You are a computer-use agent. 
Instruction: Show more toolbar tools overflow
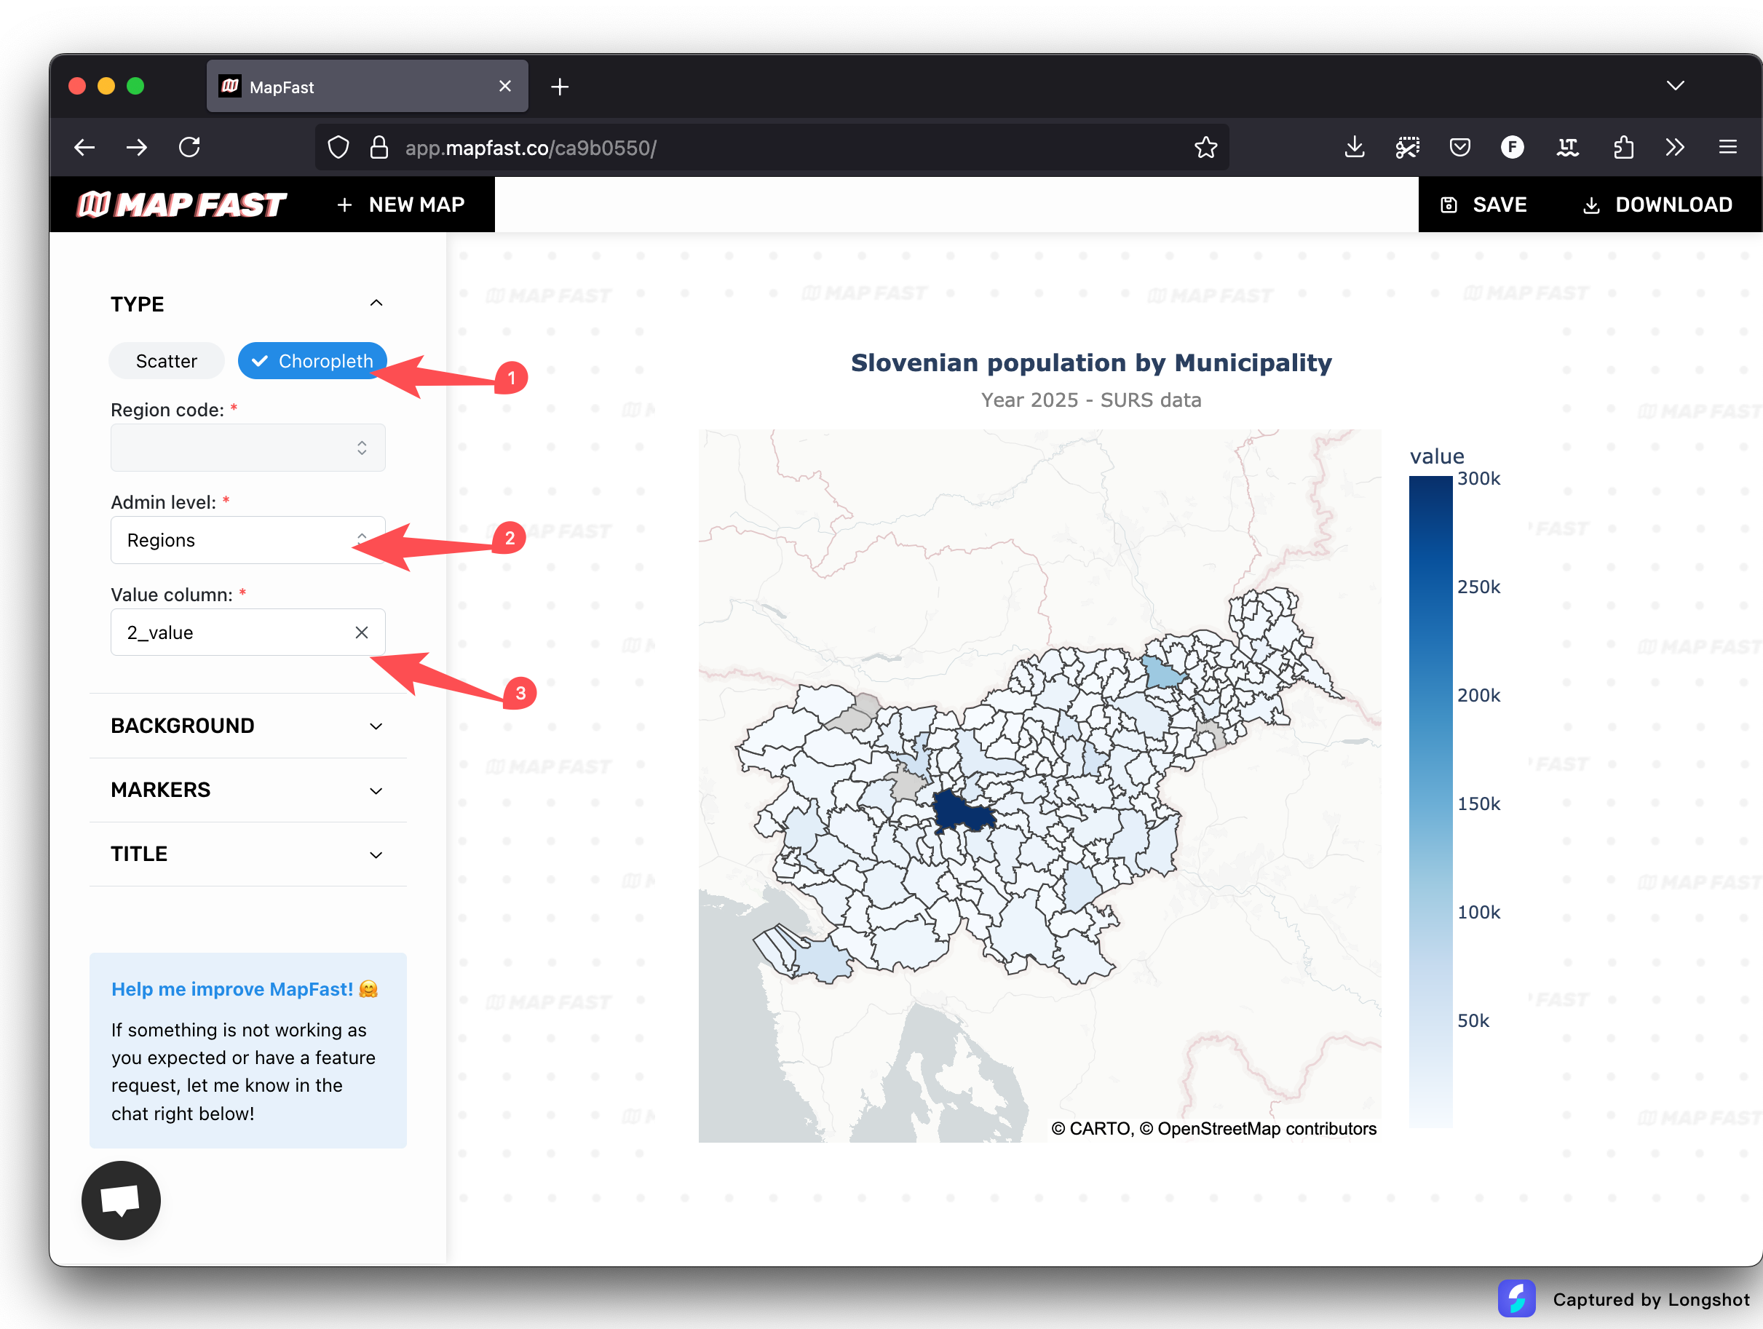coord(1674,148)
